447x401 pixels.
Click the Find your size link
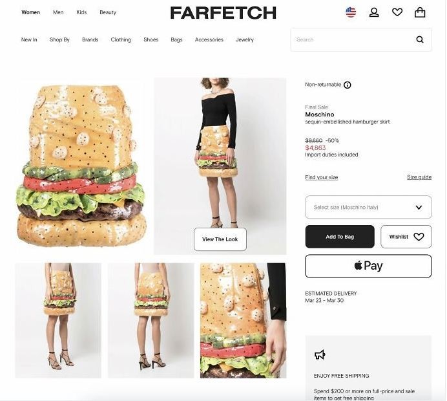click(321, 177)
